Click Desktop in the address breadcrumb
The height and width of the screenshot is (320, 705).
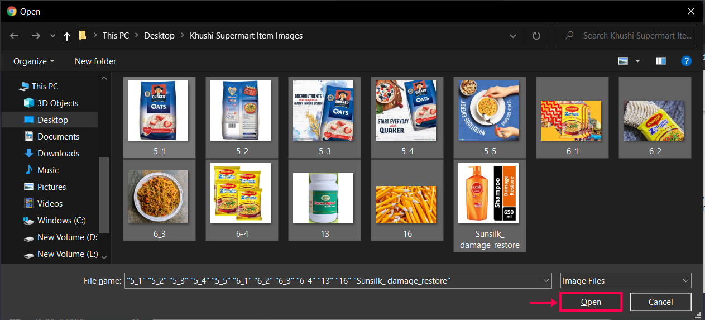pyautogui.click(x=159, y=35)
